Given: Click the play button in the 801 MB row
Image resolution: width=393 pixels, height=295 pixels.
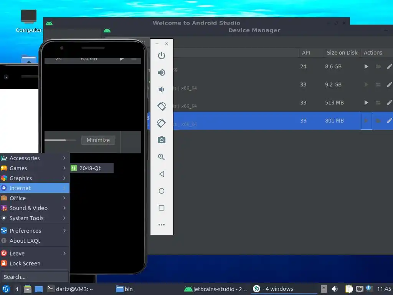Looking at the screenshot, I should [366, 121].
